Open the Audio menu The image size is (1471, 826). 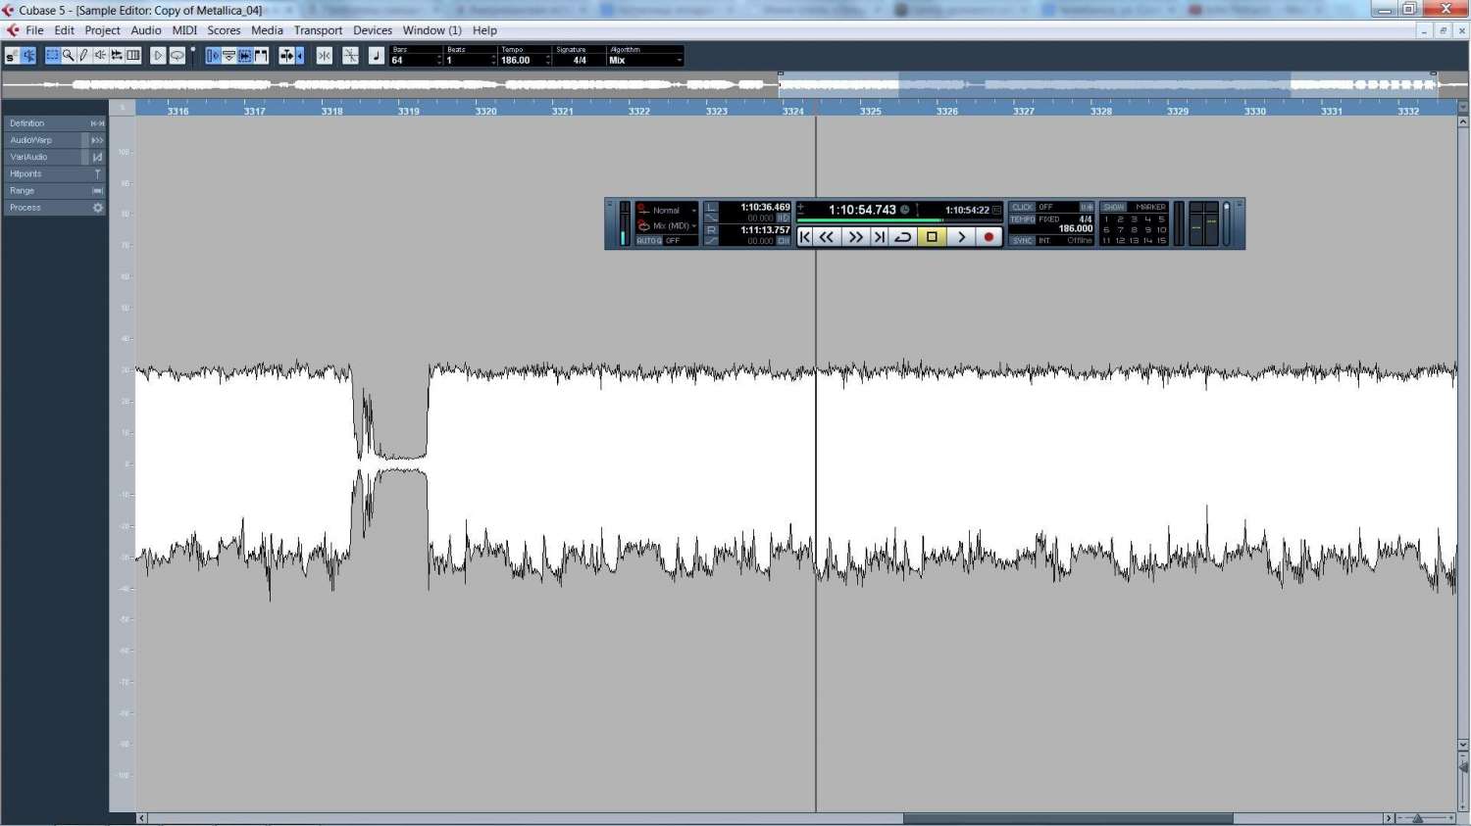click(x=146, y=30)
